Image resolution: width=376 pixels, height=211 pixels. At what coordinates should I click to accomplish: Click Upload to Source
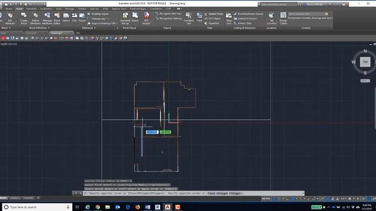point(246,18)
